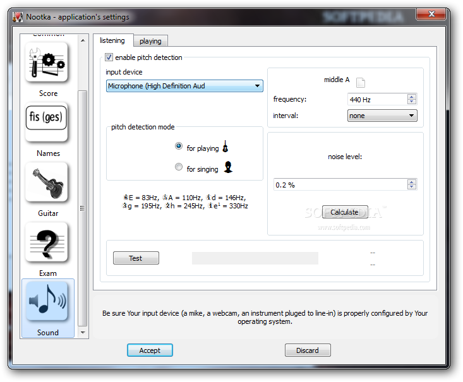
Task: Open the Score settings page icon
Action: (x=47, y=62)
